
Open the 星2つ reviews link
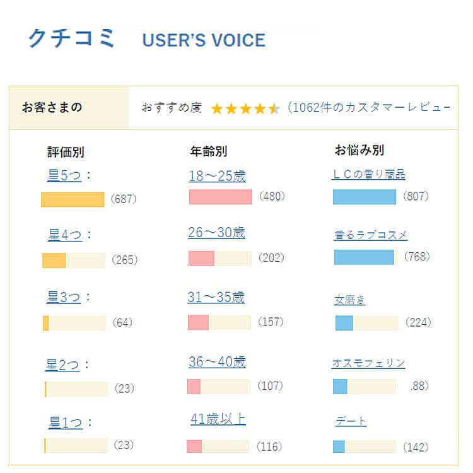[x=62, y=365]
